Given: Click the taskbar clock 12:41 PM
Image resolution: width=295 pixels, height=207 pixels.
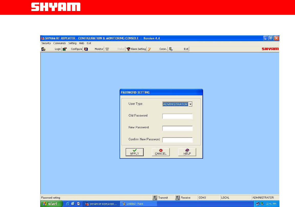Looking at the screenshot, I should pyautogui.click(x=271, y=204).
